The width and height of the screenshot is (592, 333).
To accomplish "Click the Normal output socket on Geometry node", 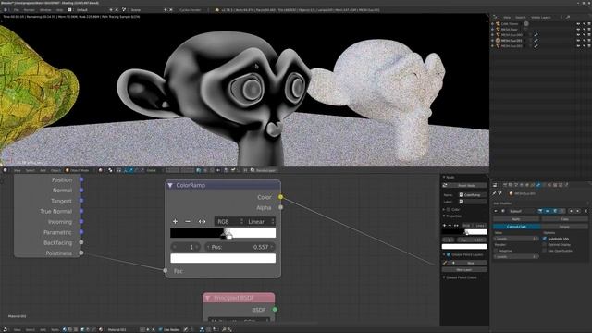I will point(81,191).
